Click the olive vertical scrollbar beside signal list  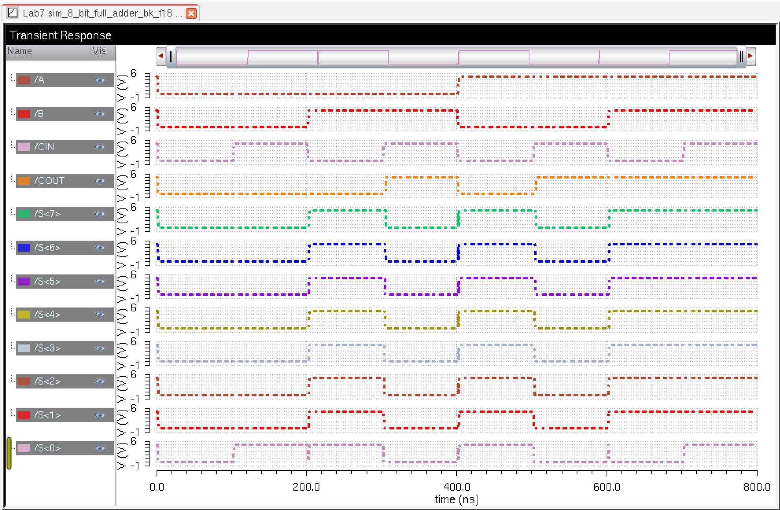pos(9,453)
